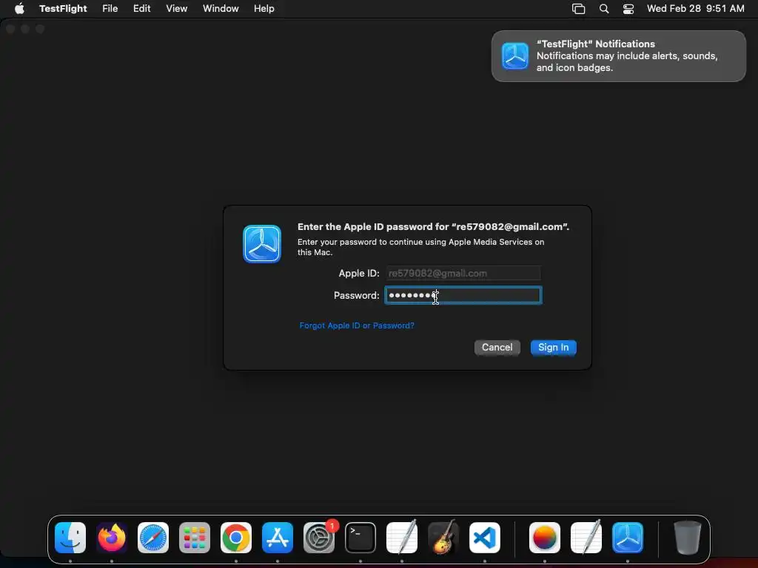Launch Google Chrome from the Dock
The height and width of the screenshot is (568, 758).
[236, 538]
